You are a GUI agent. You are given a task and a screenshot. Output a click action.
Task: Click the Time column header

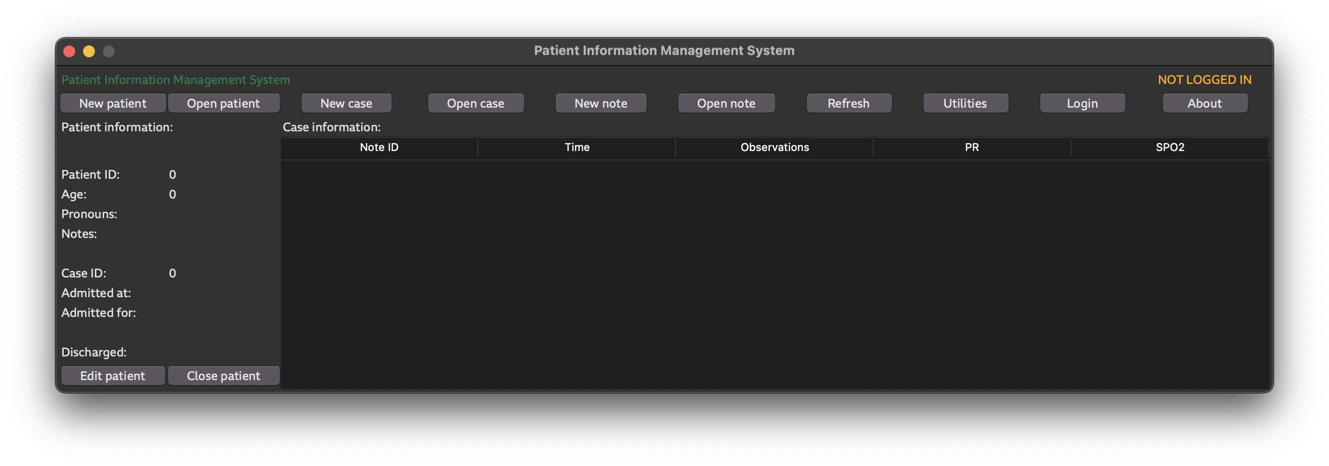tap(577, 147)
